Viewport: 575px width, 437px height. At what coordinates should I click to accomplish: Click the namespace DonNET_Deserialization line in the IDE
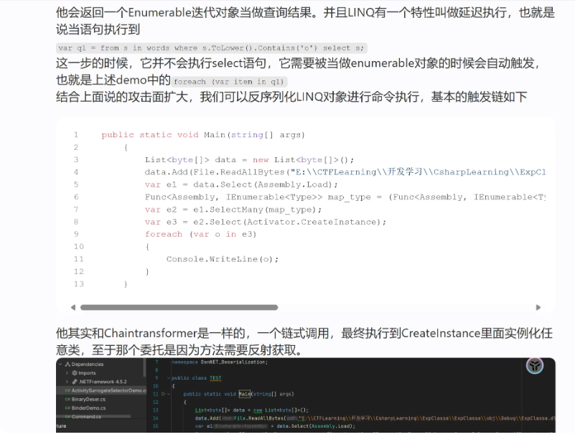pyautogui.click(x=220, y=362)
